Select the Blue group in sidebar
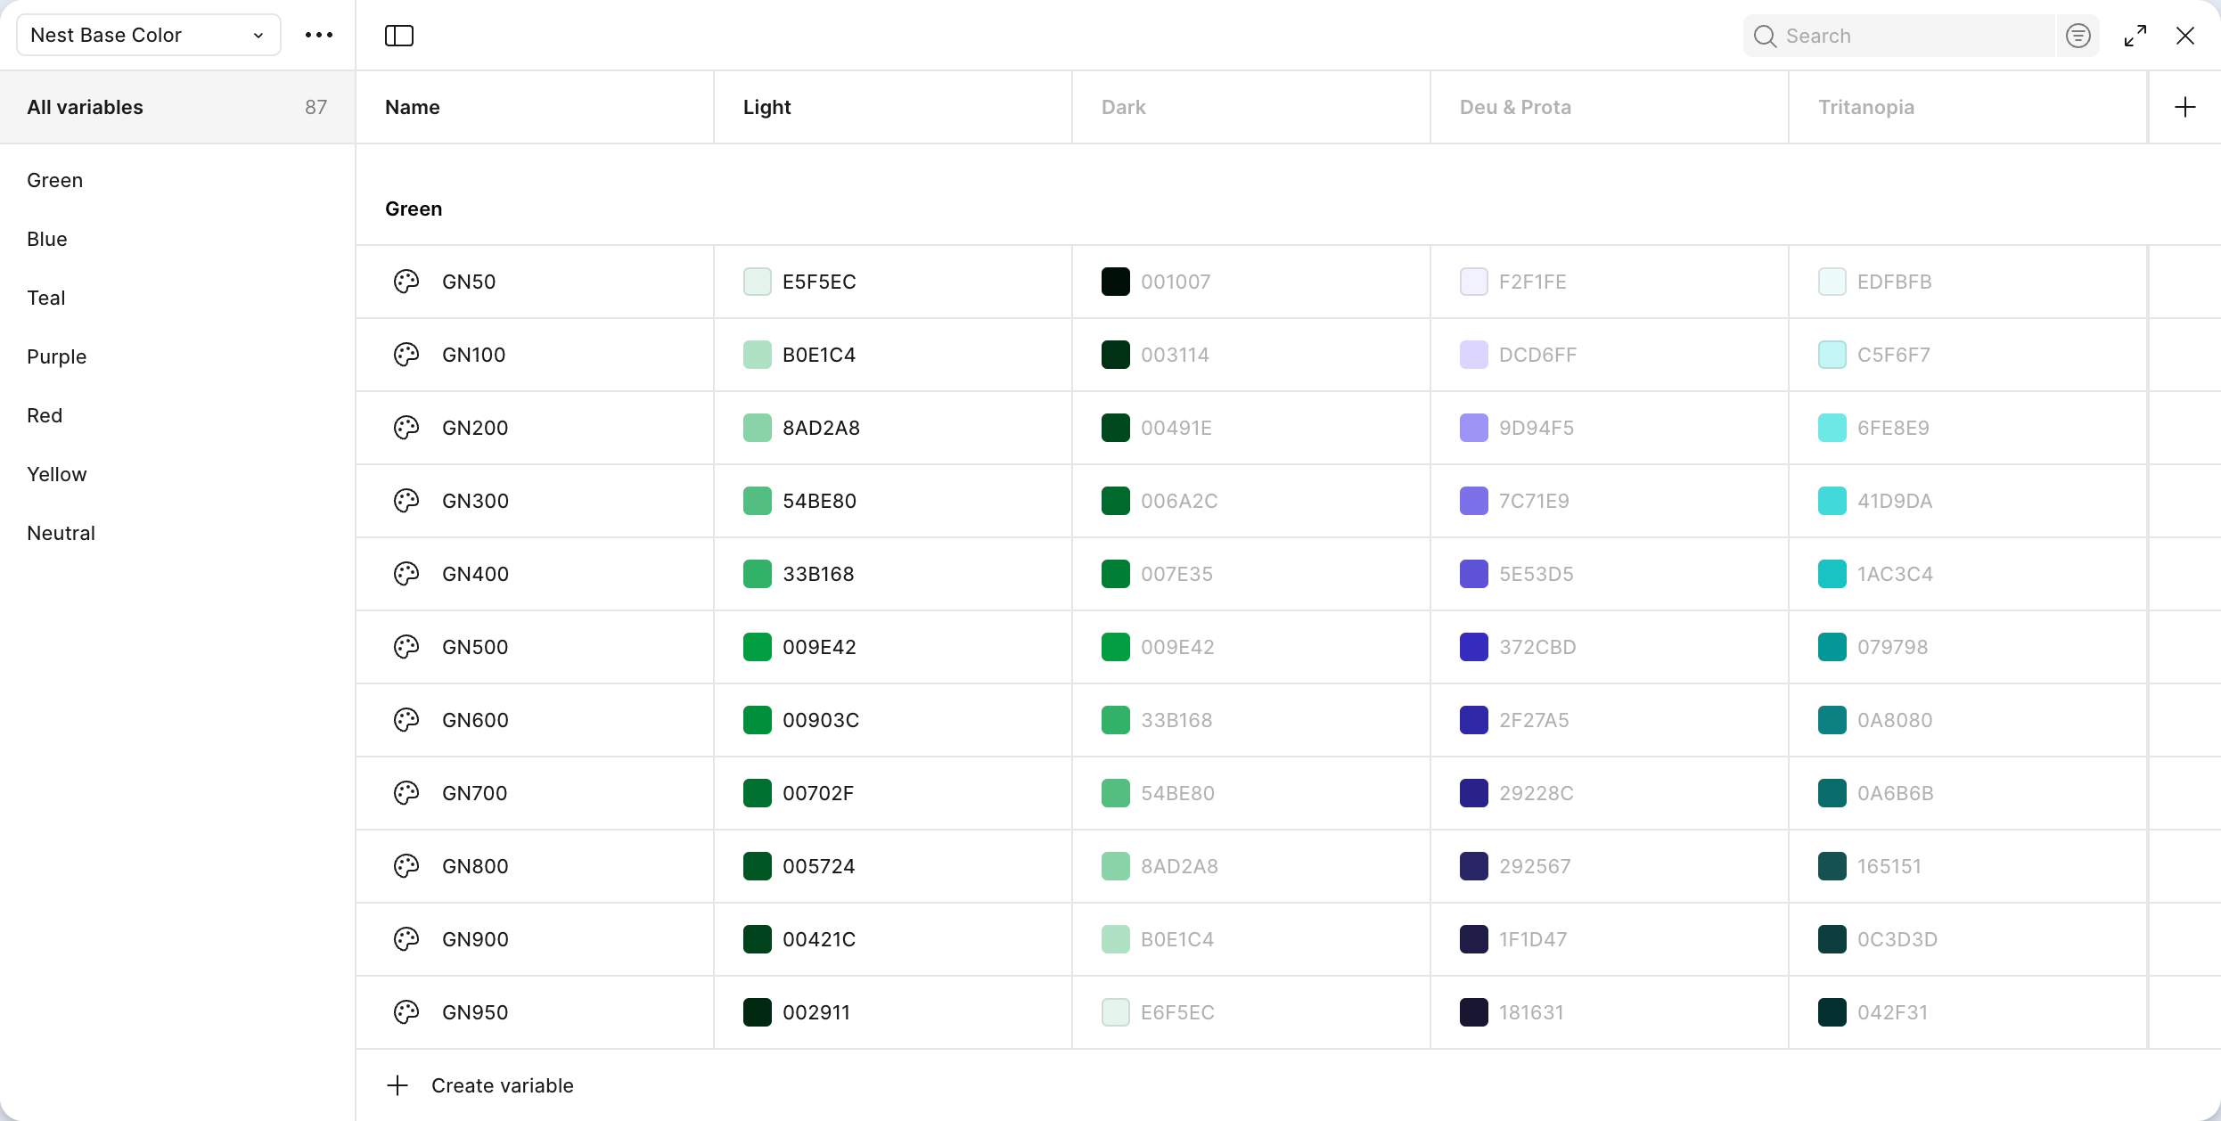The height and width of the screenshot is (1121, 2221). (x=47, y=239)
